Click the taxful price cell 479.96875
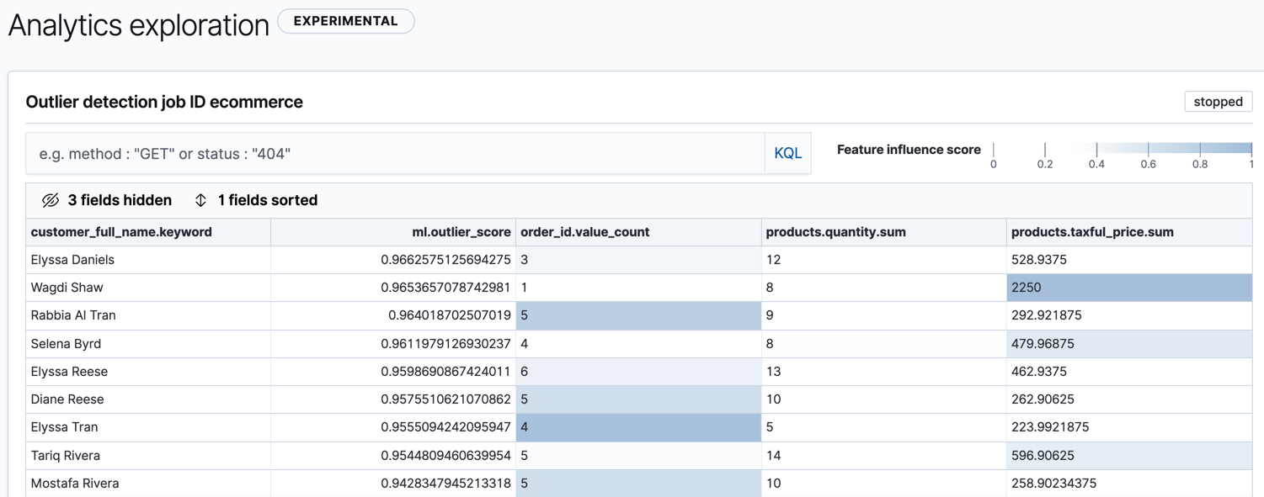1264x497 pixels. tap(1129, 344)
